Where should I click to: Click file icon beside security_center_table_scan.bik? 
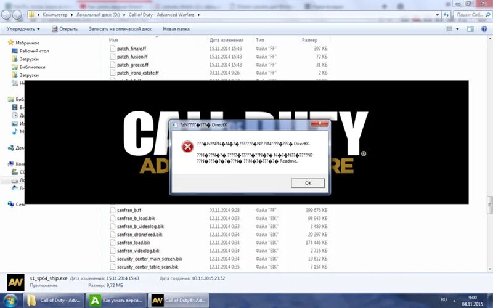point(113,267)
